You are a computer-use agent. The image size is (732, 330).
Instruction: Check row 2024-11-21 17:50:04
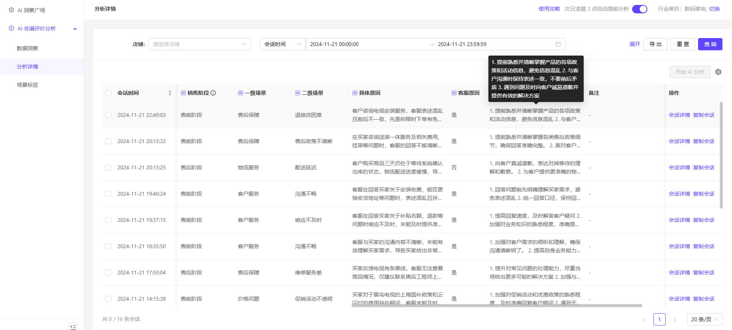108,273
